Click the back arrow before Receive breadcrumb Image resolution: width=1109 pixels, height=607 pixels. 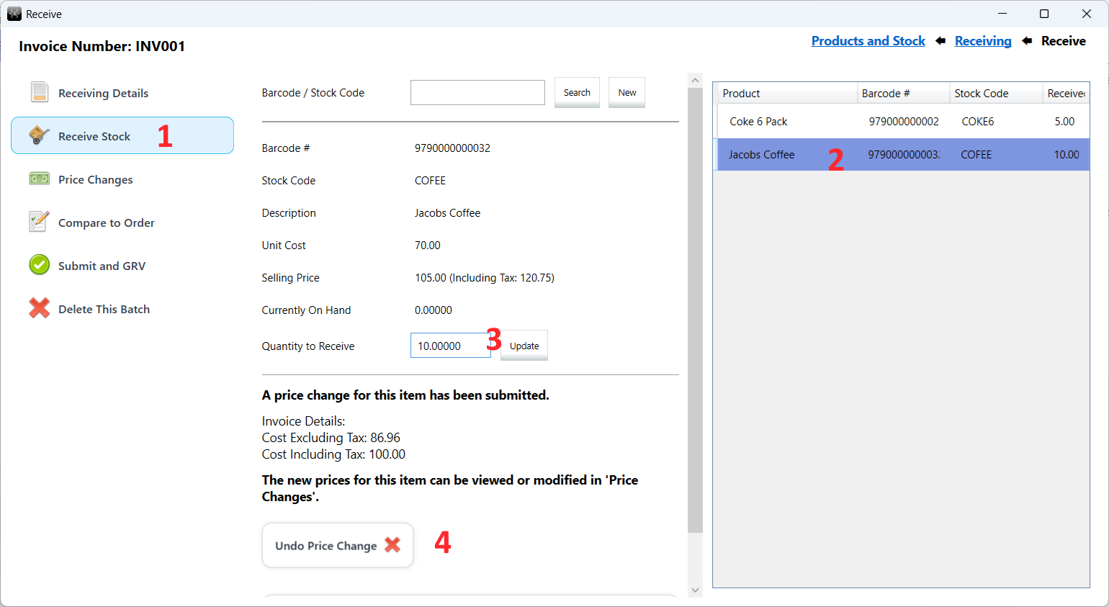coord(1027,41)
